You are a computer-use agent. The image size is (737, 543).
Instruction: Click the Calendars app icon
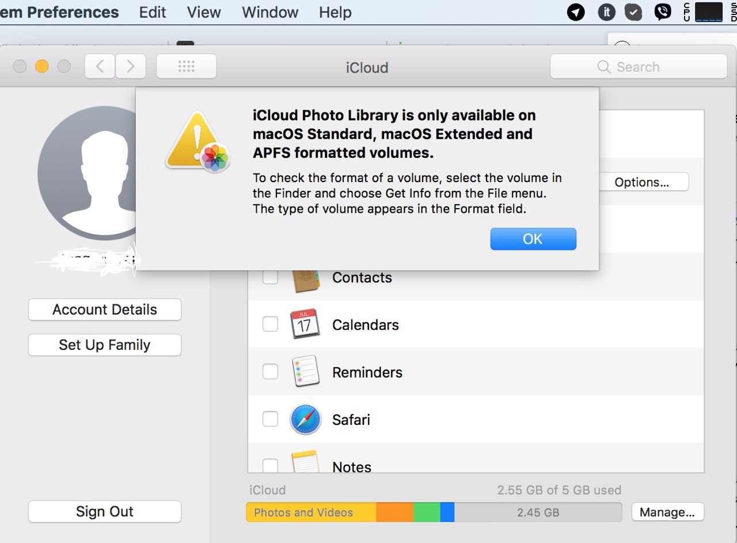305,324
